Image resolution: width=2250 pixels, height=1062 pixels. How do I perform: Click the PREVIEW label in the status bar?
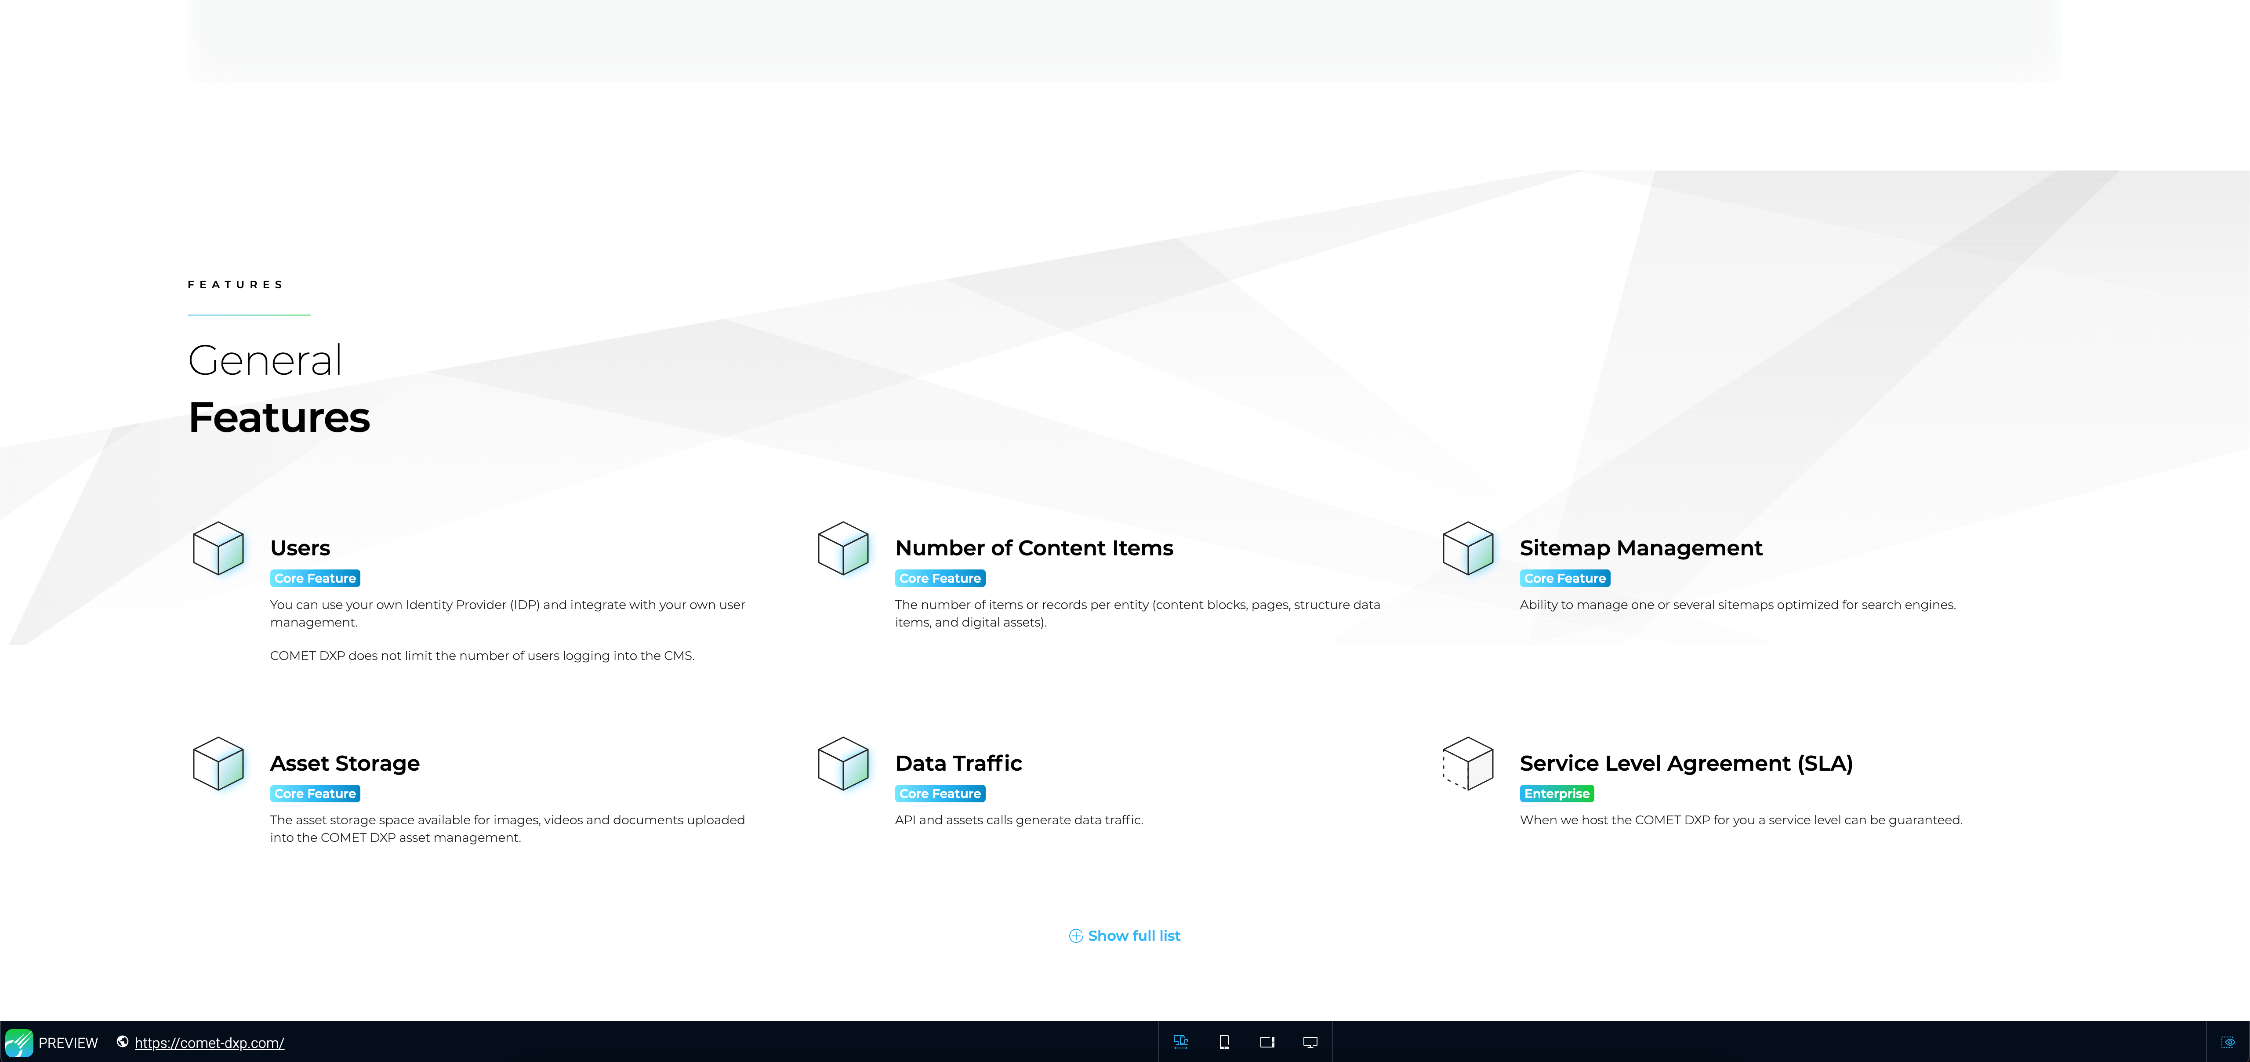(x=68, y=1042)
